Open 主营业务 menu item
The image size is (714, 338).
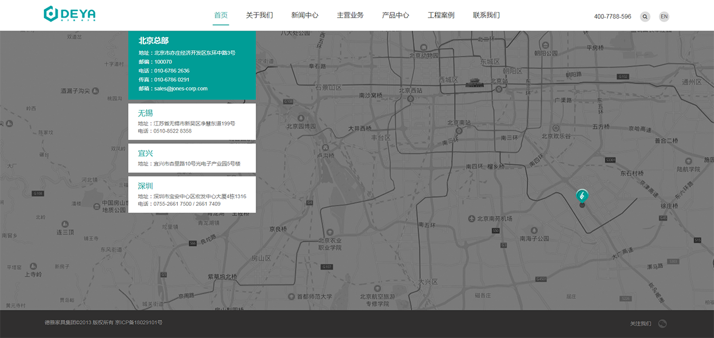[x=350, y=15]
